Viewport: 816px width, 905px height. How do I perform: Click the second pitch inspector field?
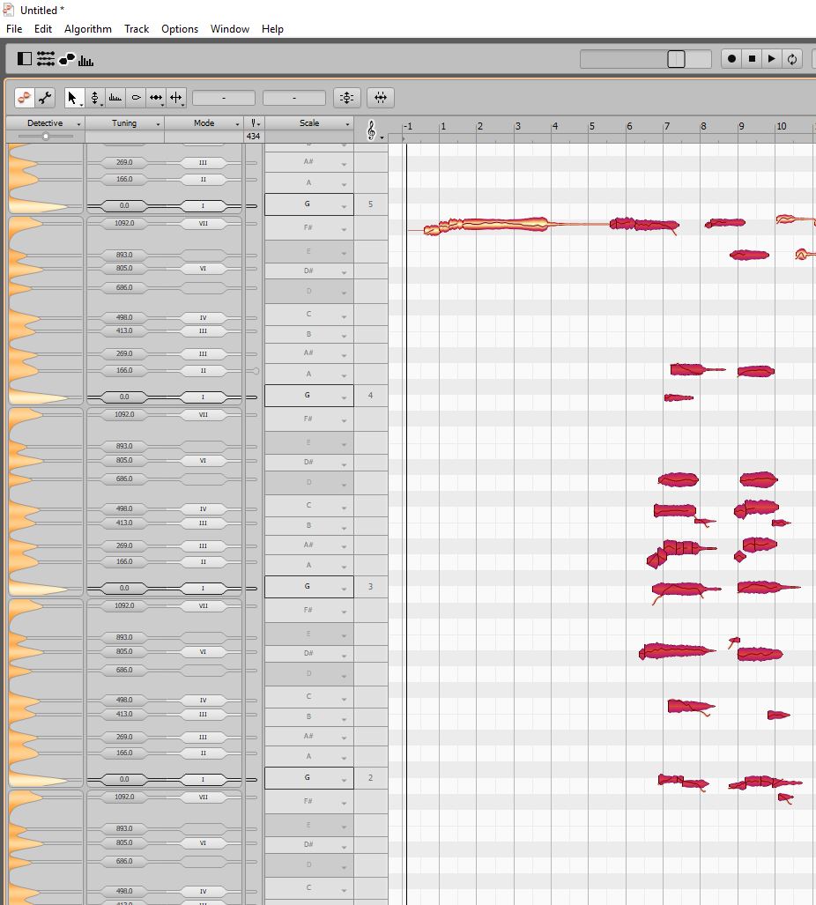pyautogui.click(x=294, y=98)
